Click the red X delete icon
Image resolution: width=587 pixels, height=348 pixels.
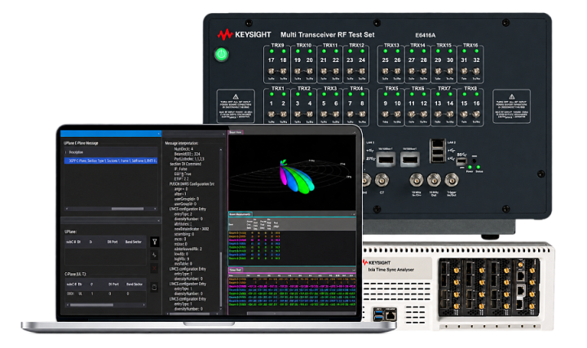point(155,268)
